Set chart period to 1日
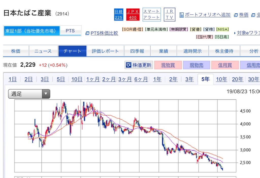Screen dimensions: 260x178 [x=13, y=79]
